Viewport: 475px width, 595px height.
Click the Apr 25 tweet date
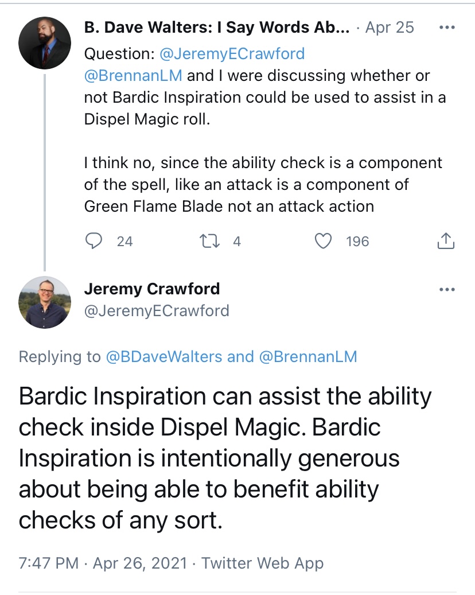390,28
